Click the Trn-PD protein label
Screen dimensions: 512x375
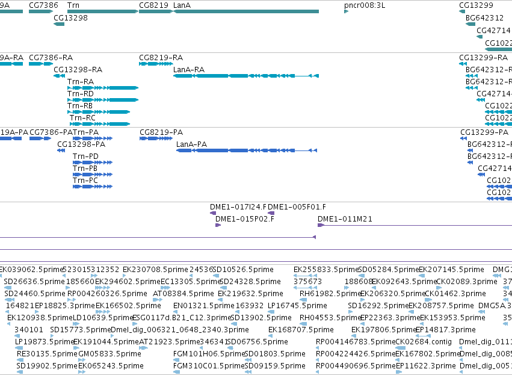[x=85, y=157]
